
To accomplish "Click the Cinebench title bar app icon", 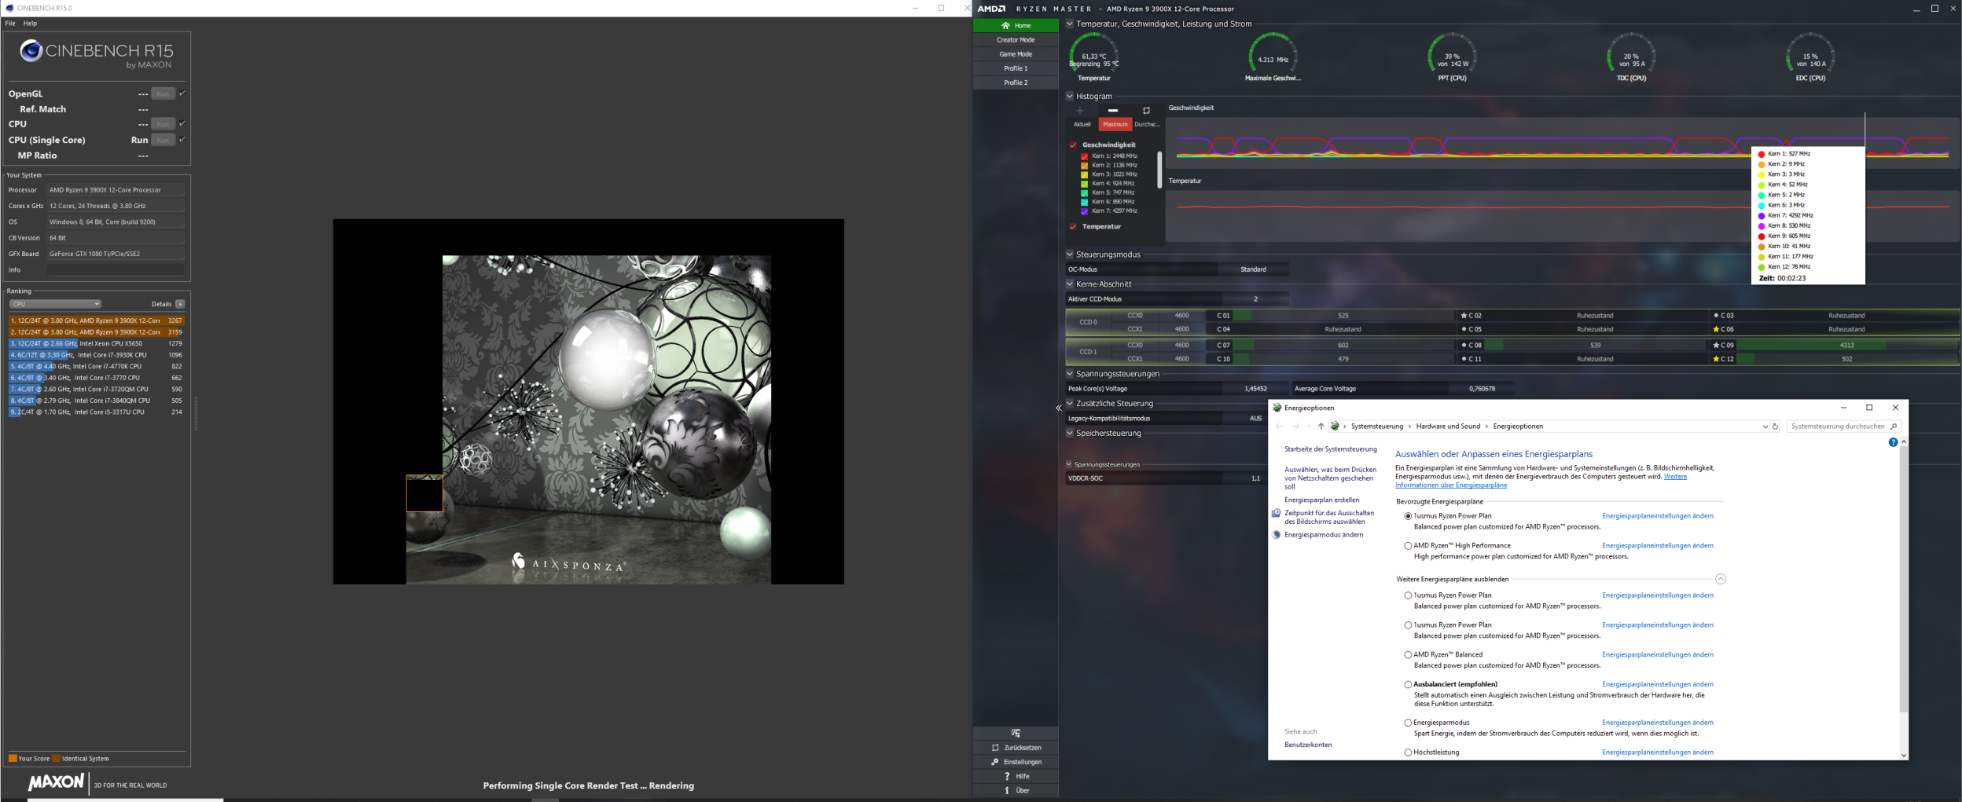I will tap(9, 8).
